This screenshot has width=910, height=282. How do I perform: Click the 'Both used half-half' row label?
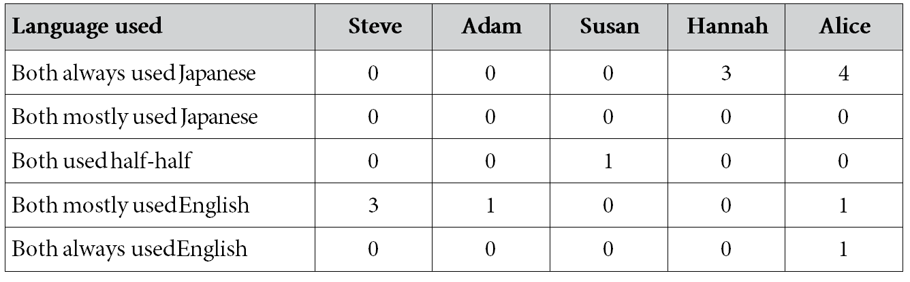pos(104,161)
